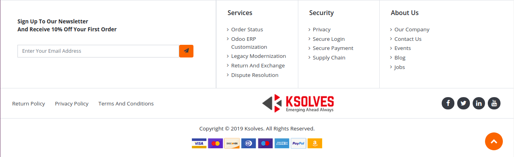Visit the Jobs link under About Us
This screenshot has height=157, width=514.
[400, 67]
